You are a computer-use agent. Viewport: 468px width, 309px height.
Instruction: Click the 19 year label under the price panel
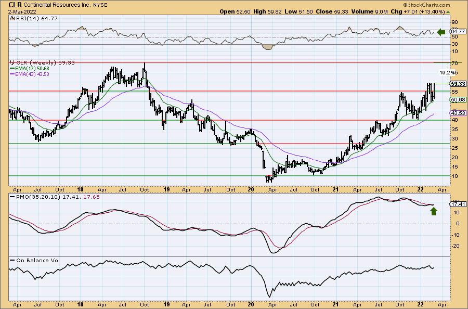pos(166,189)
